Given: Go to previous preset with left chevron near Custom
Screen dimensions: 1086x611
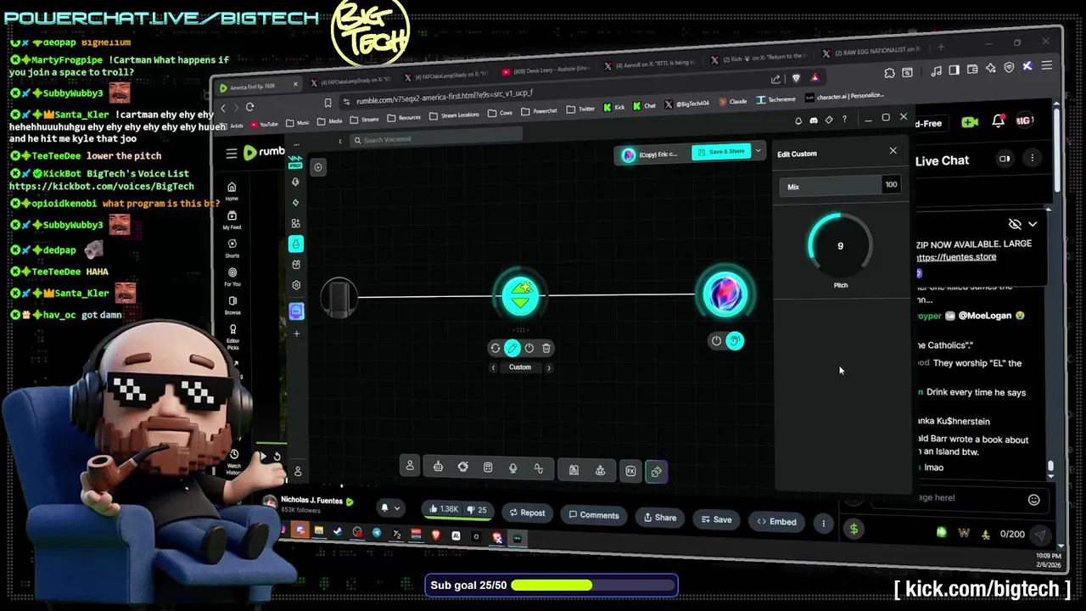Looking at the screenshot, I should point(493,367).
